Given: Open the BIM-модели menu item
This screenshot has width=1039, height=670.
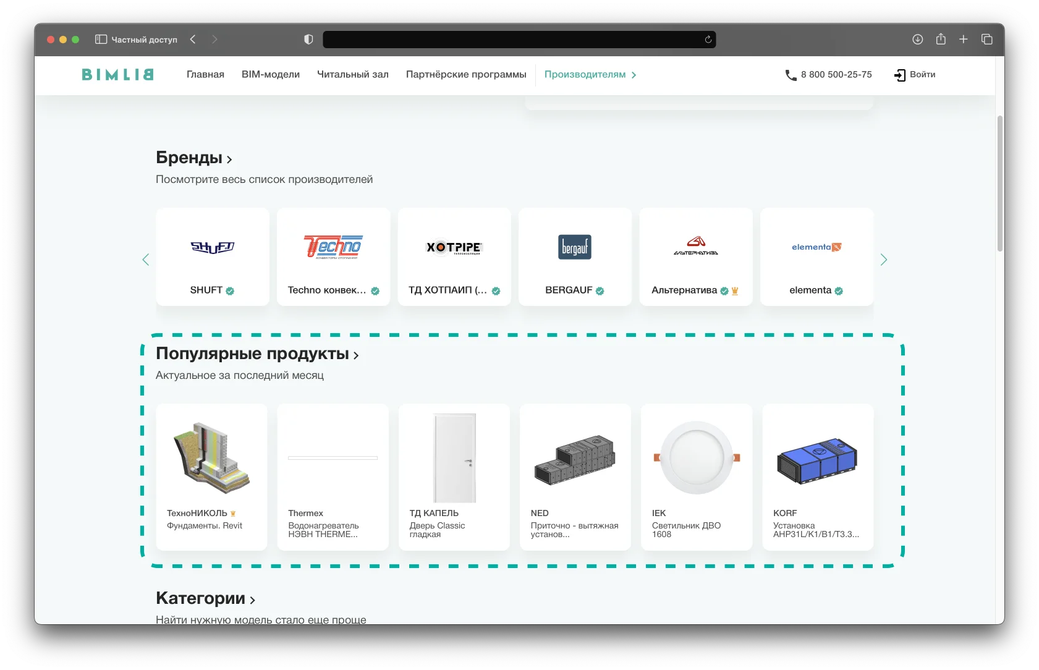Looking at the screenshot, I should point(271,74).
